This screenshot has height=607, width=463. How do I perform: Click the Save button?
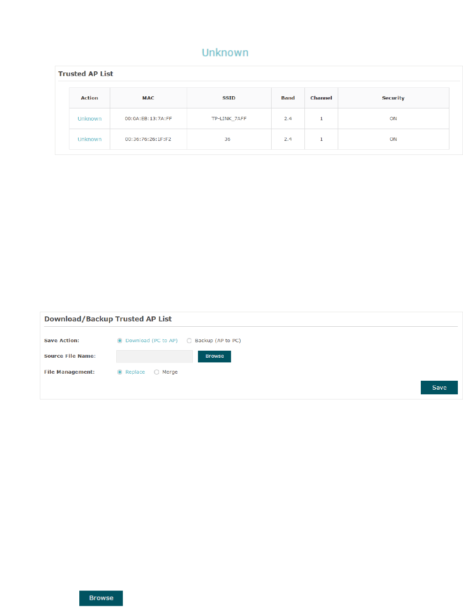(x=439, y=388)
